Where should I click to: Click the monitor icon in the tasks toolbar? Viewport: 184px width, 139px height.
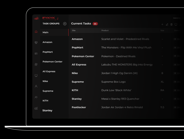(x=176, y=24)
